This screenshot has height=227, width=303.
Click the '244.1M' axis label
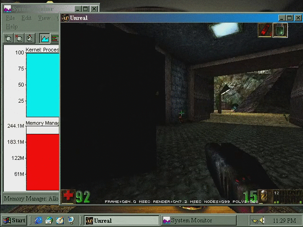[x=16, y=126]
